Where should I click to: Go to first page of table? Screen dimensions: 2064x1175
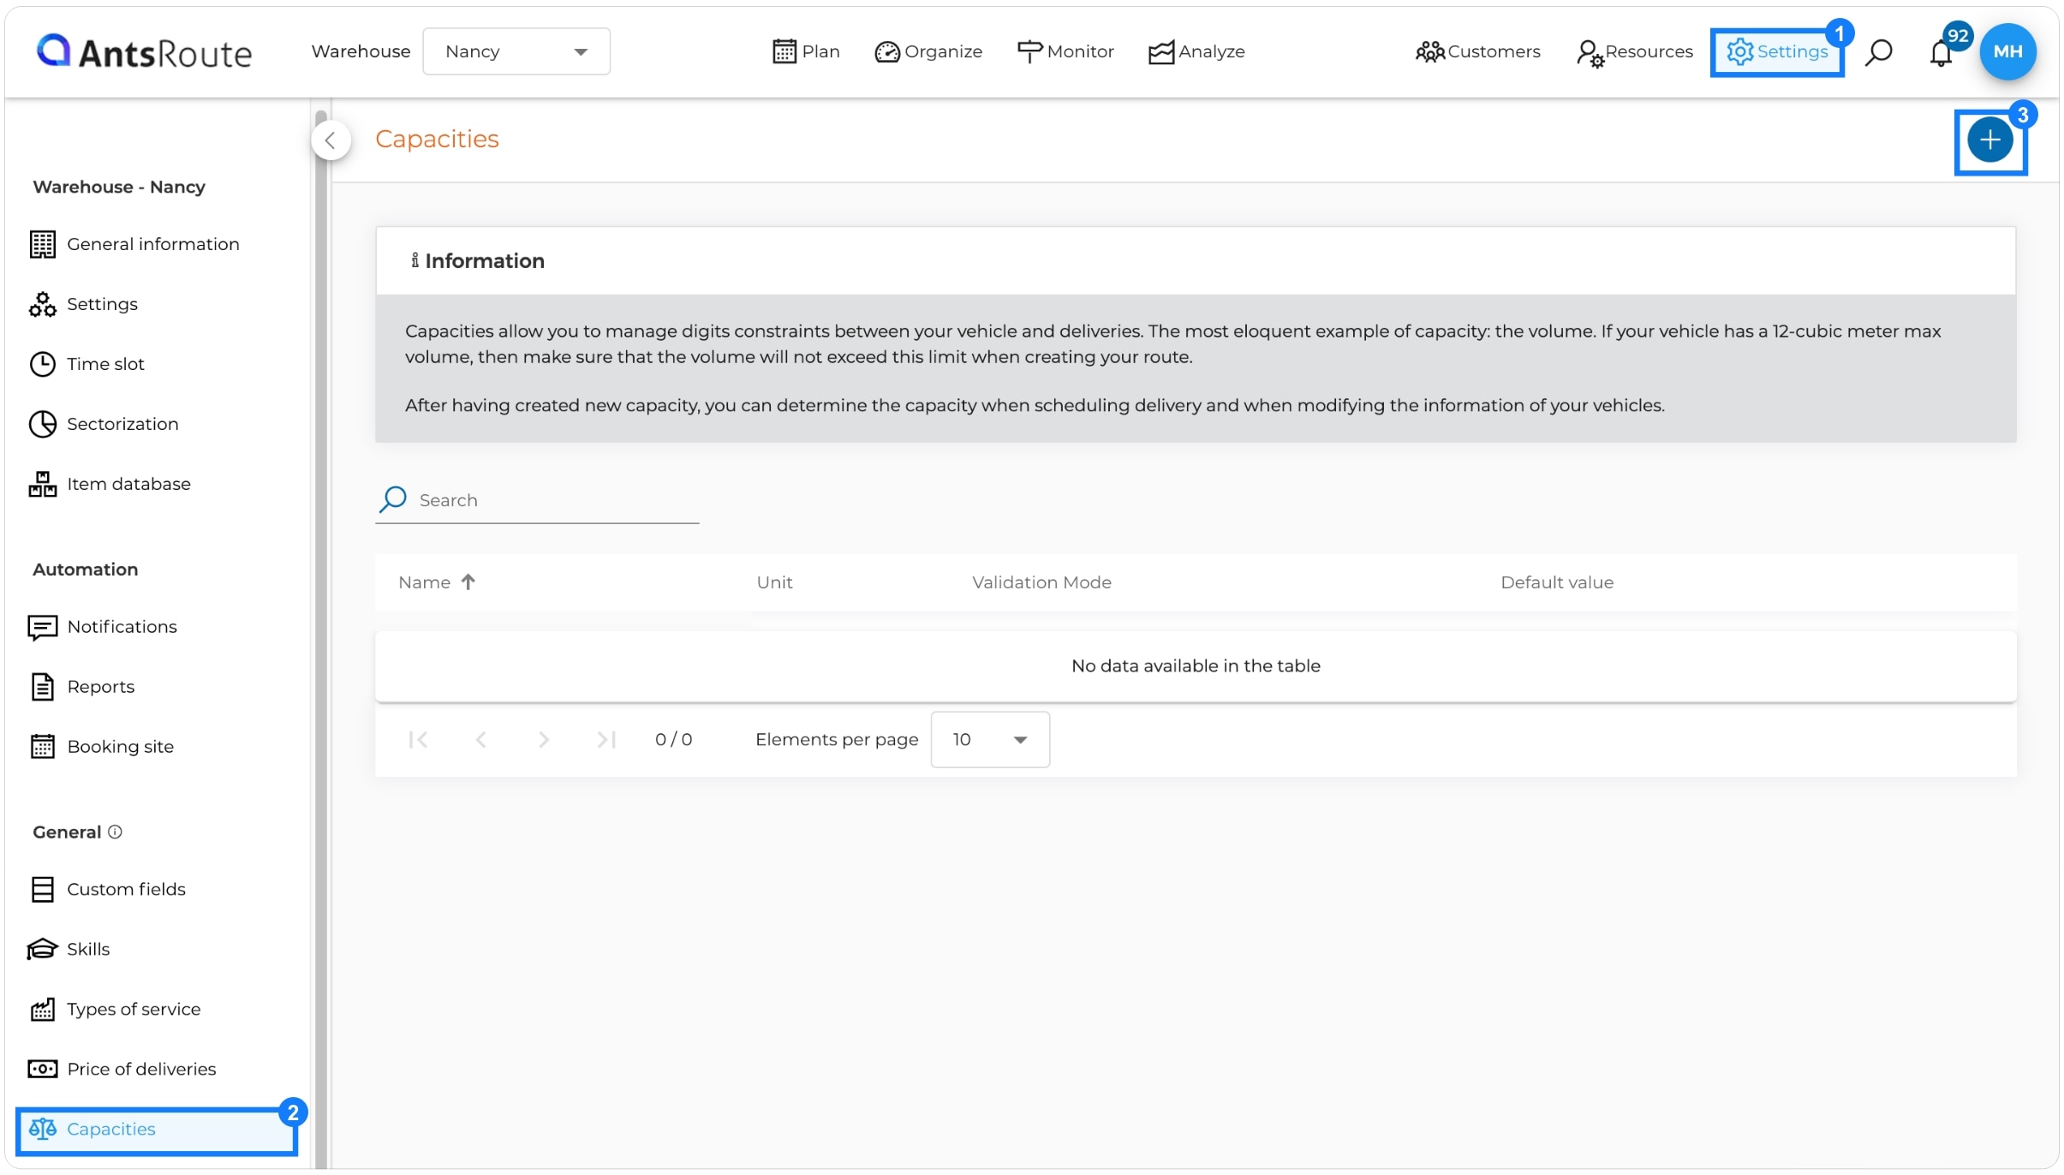418,739
